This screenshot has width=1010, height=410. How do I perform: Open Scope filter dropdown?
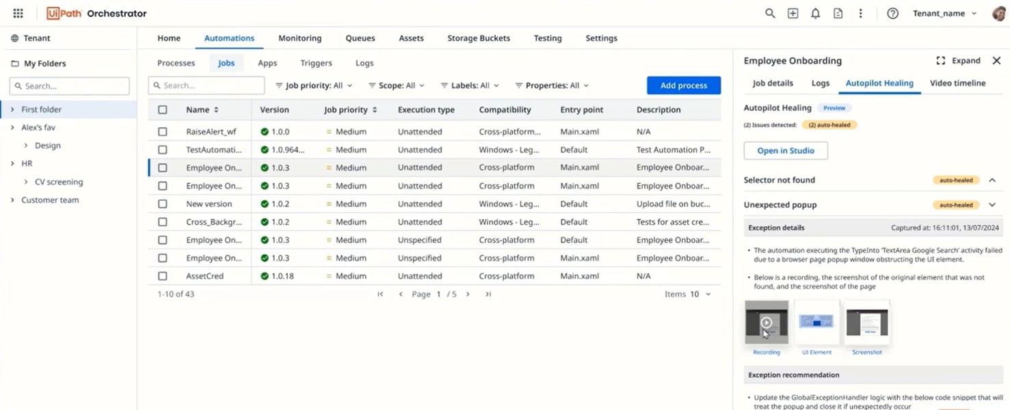[397, 85]
